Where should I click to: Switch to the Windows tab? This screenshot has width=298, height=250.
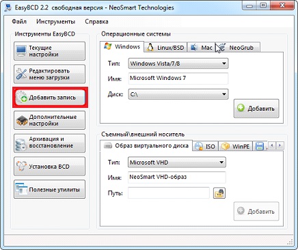point(122,46)
